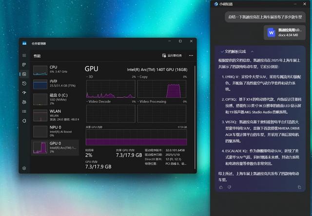Click the CPU mini graph thumbnail
312x216 pixels.
(x=40, y=70)
